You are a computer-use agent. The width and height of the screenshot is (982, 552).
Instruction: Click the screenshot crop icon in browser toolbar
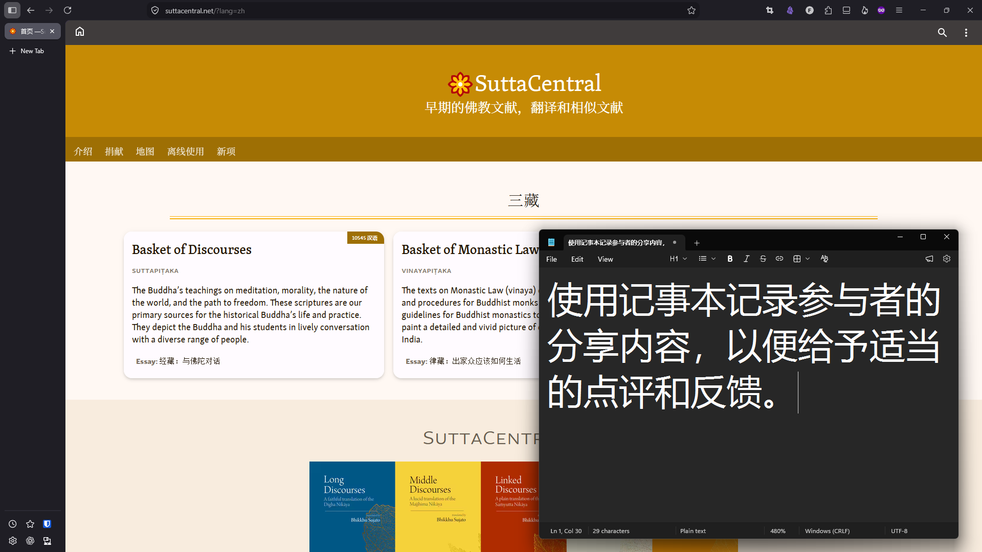(x=770, y=10)
